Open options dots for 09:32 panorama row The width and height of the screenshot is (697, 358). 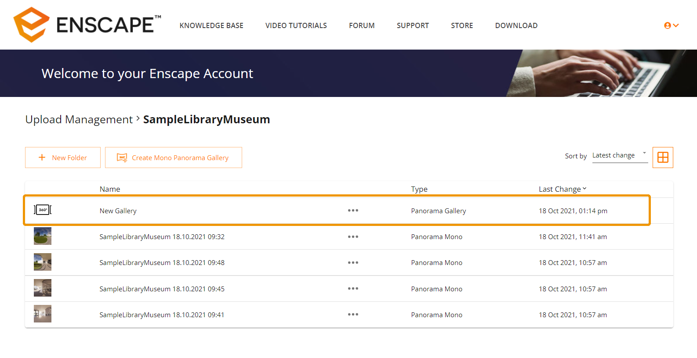coord(353,237)
